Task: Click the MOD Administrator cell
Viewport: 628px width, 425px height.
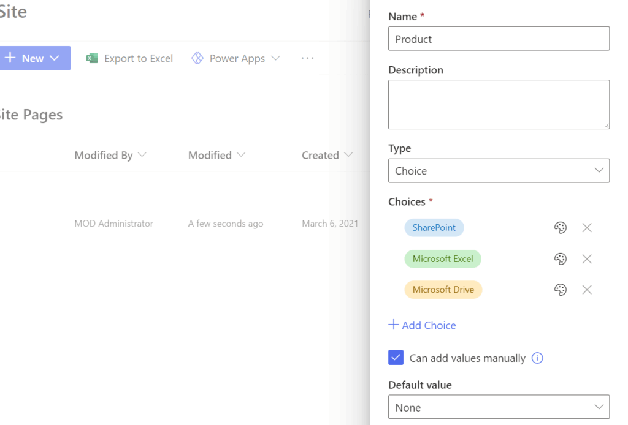Action: click(x=113, y=224)
